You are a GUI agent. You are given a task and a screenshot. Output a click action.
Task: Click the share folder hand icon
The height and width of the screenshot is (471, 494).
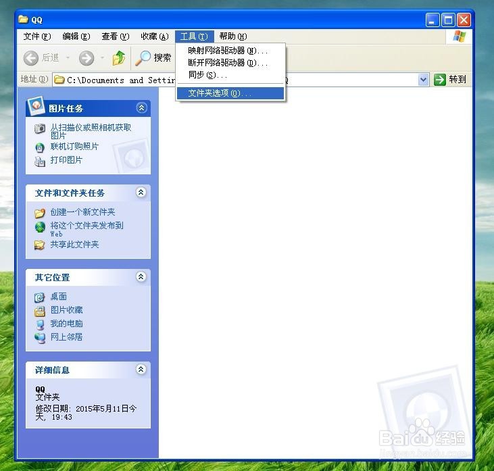point(40,245)
